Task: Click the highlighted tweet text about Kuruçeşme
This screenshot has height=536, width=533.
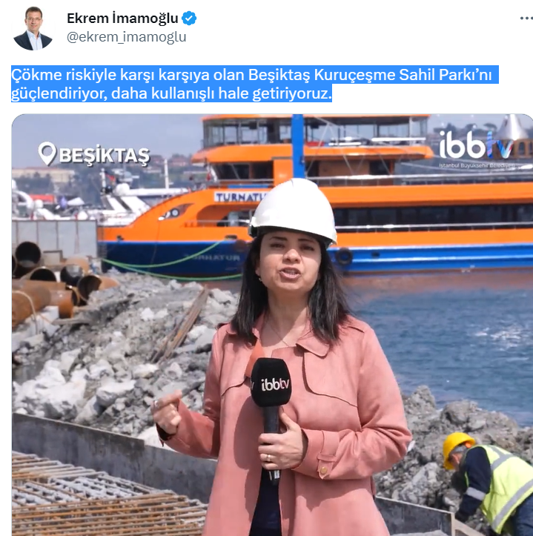Action: point(255,84)
